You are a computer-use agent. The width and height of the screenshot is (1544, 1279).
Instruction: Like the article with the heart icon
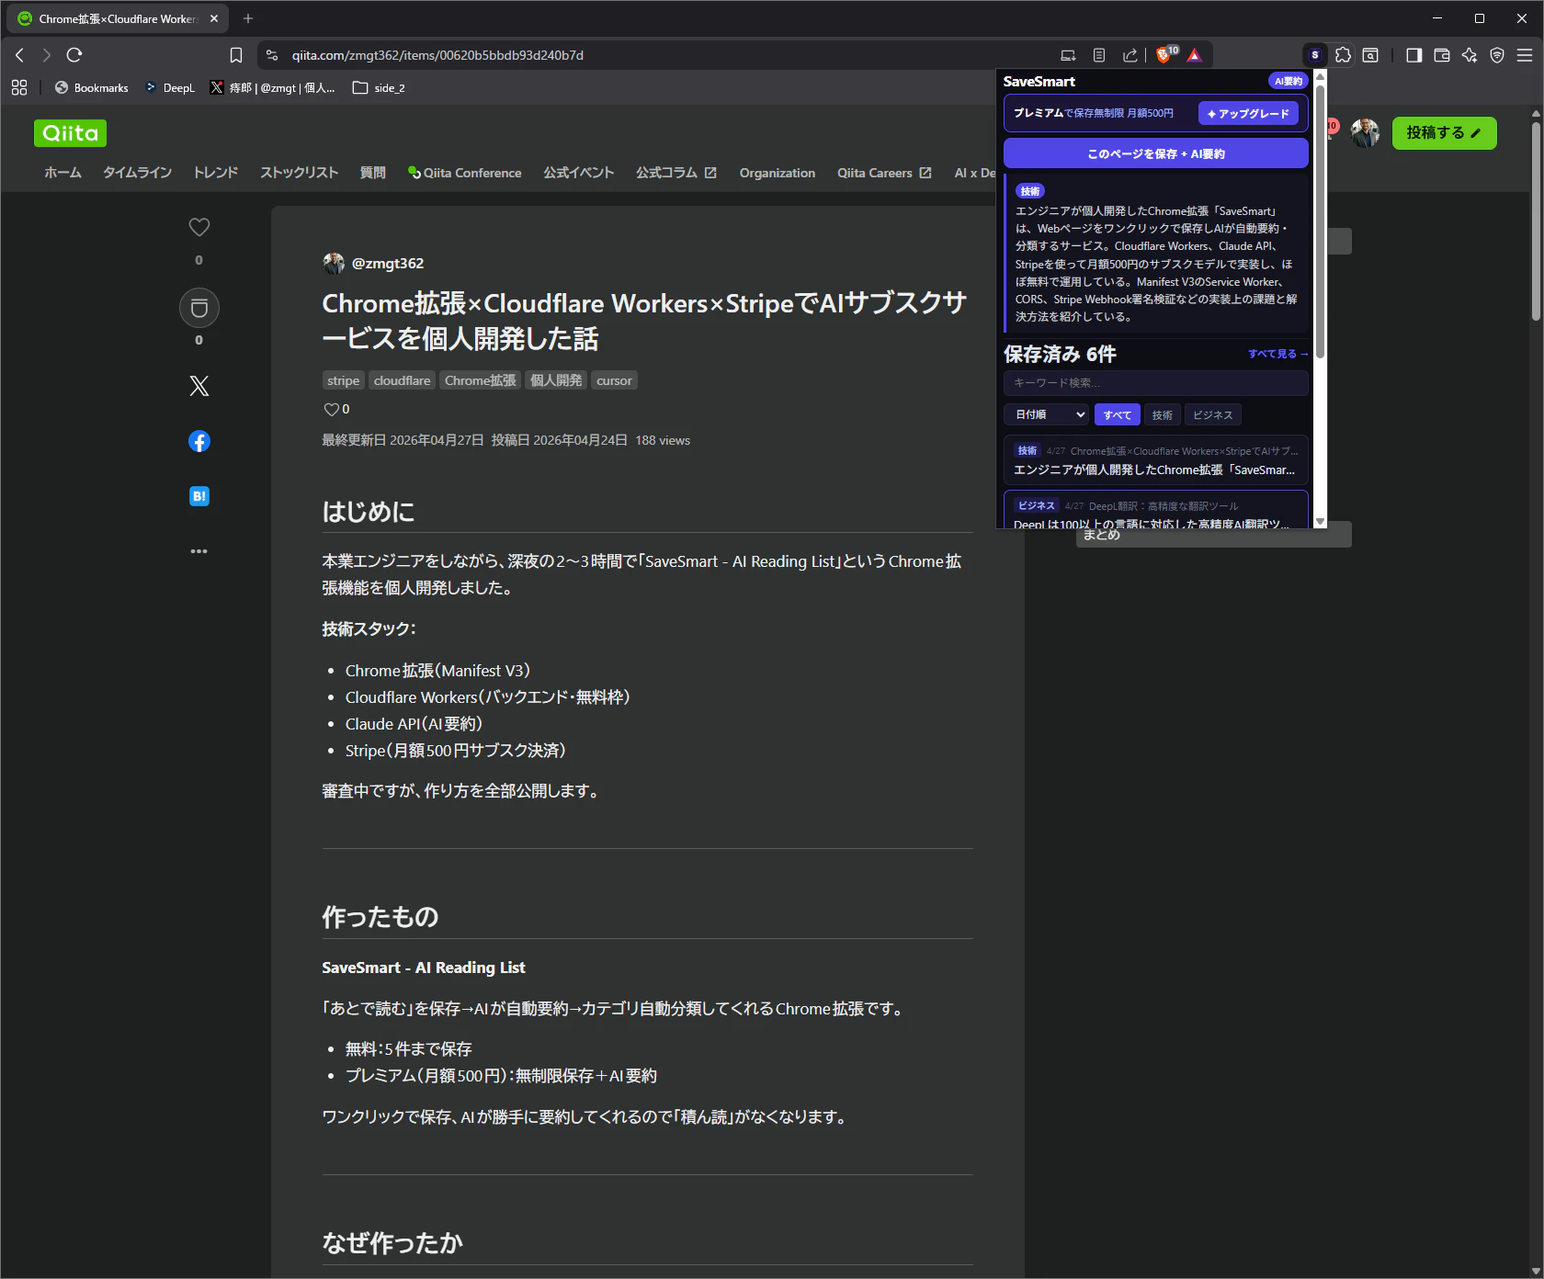[x=199, y=227]
